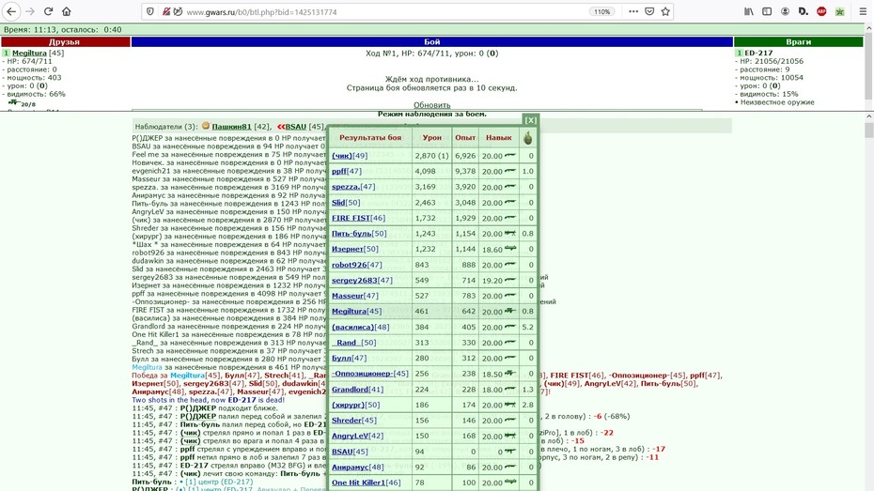Open AngryLeV in results table
The height and width of the screenshot is (491, 874).
click(350, 436)
